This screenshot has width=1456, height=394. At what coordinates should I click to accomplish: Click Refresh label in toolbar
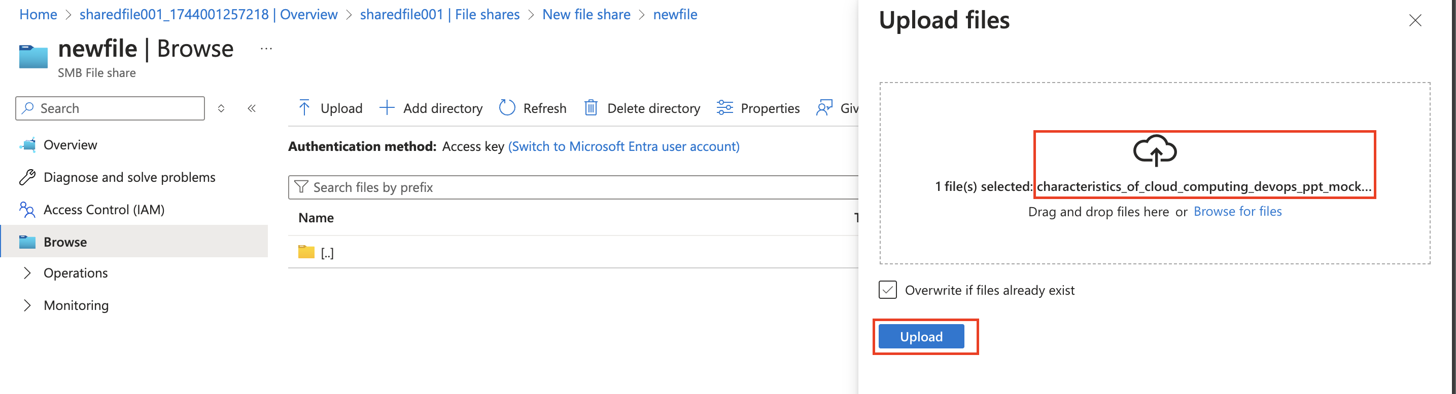(x=544, y=108)
